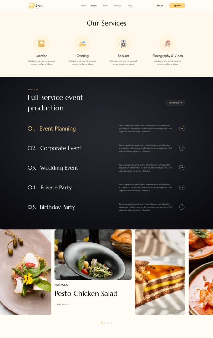This screenshot has width=213, height=338.
Task: Open Wedding Event via its arrow icon
Action: 181,168
